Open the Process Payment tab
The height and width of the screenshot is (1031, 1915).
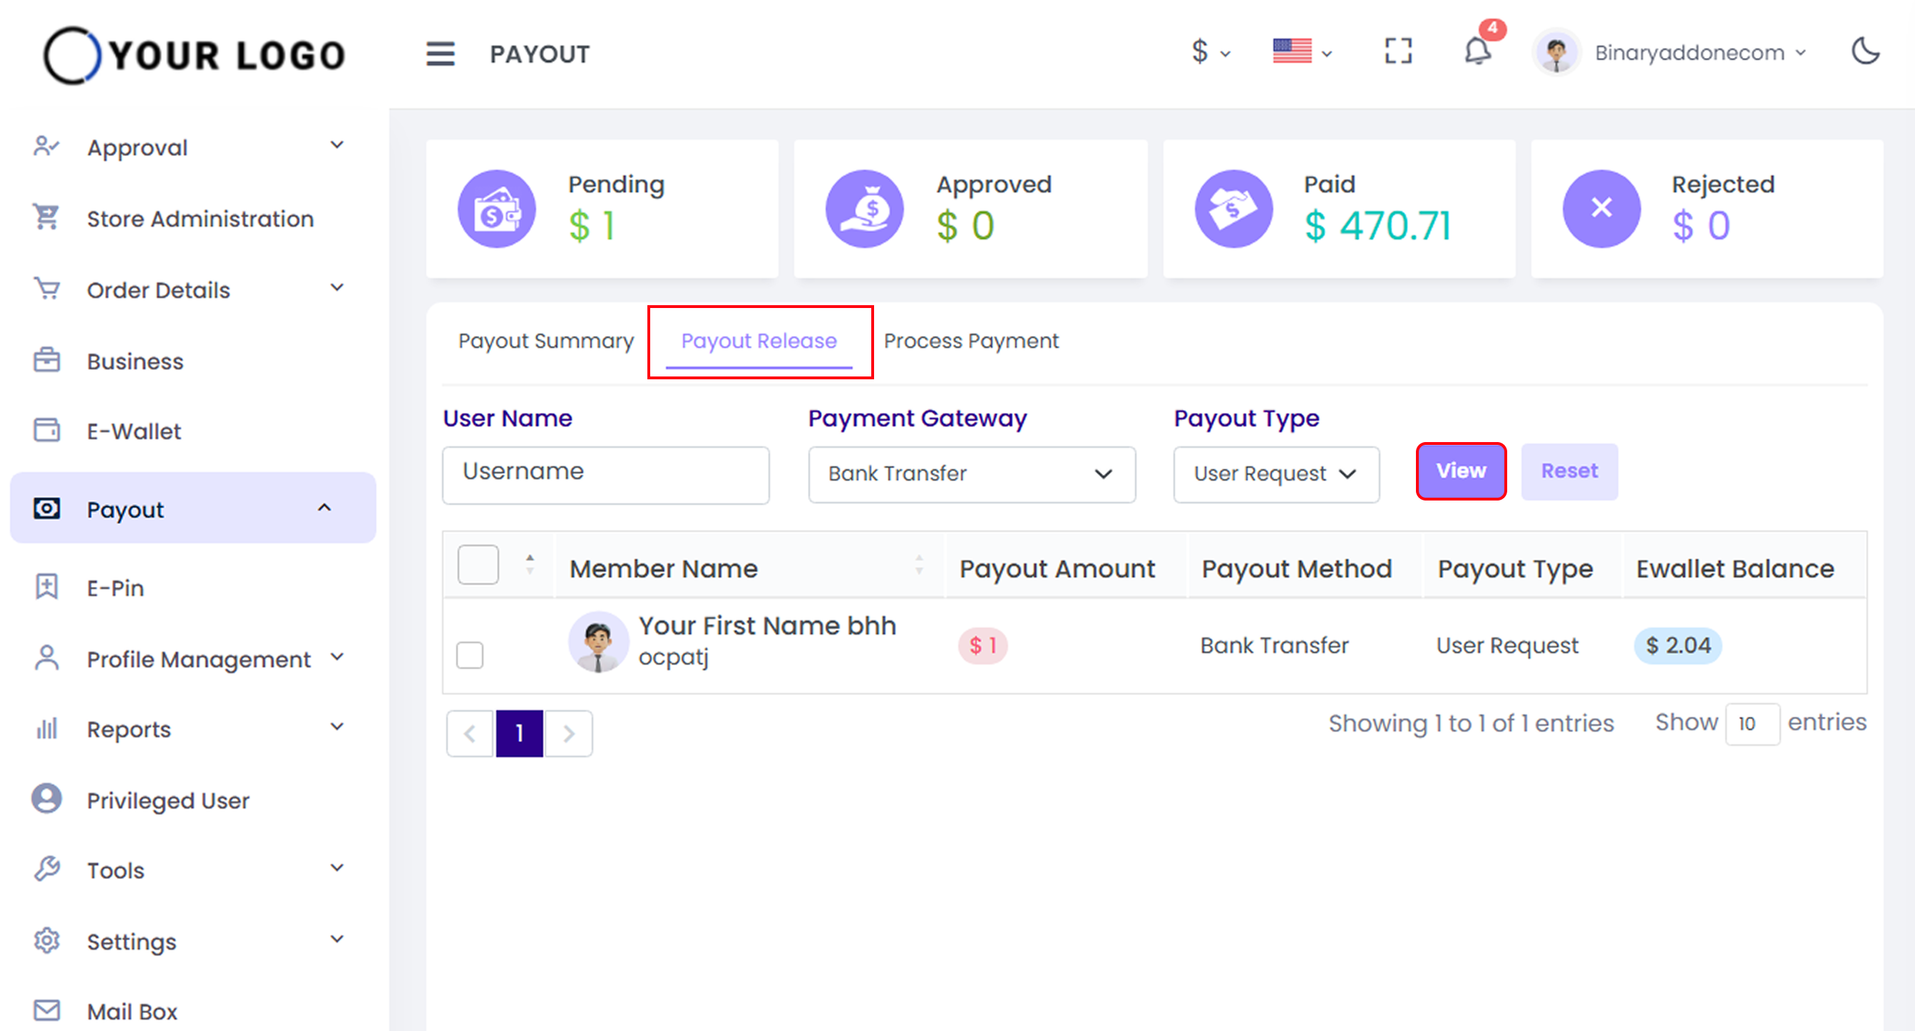pos(970,342)
